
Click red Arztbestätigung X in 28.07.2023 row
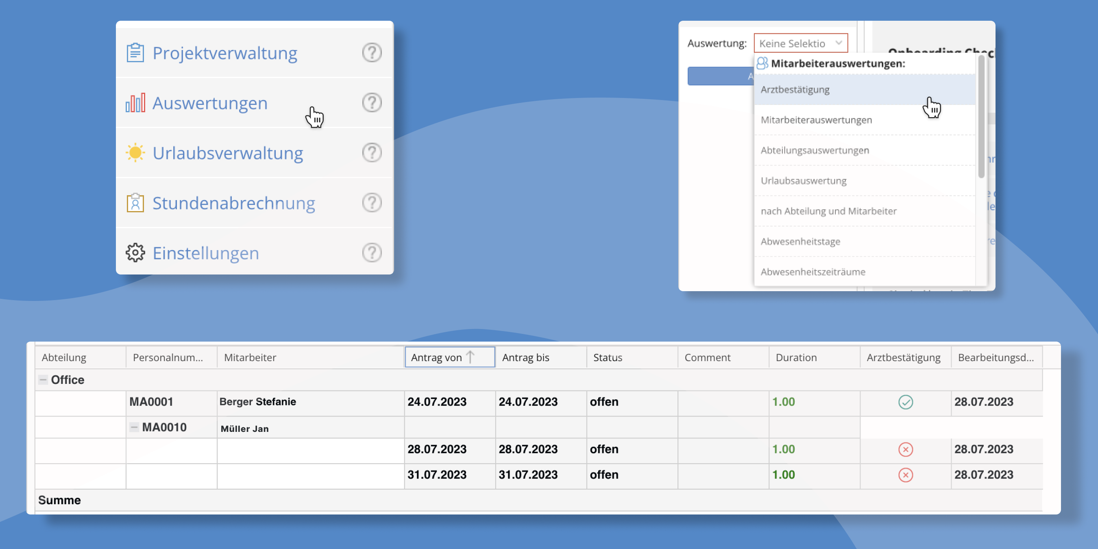click(x=905, y=449)
